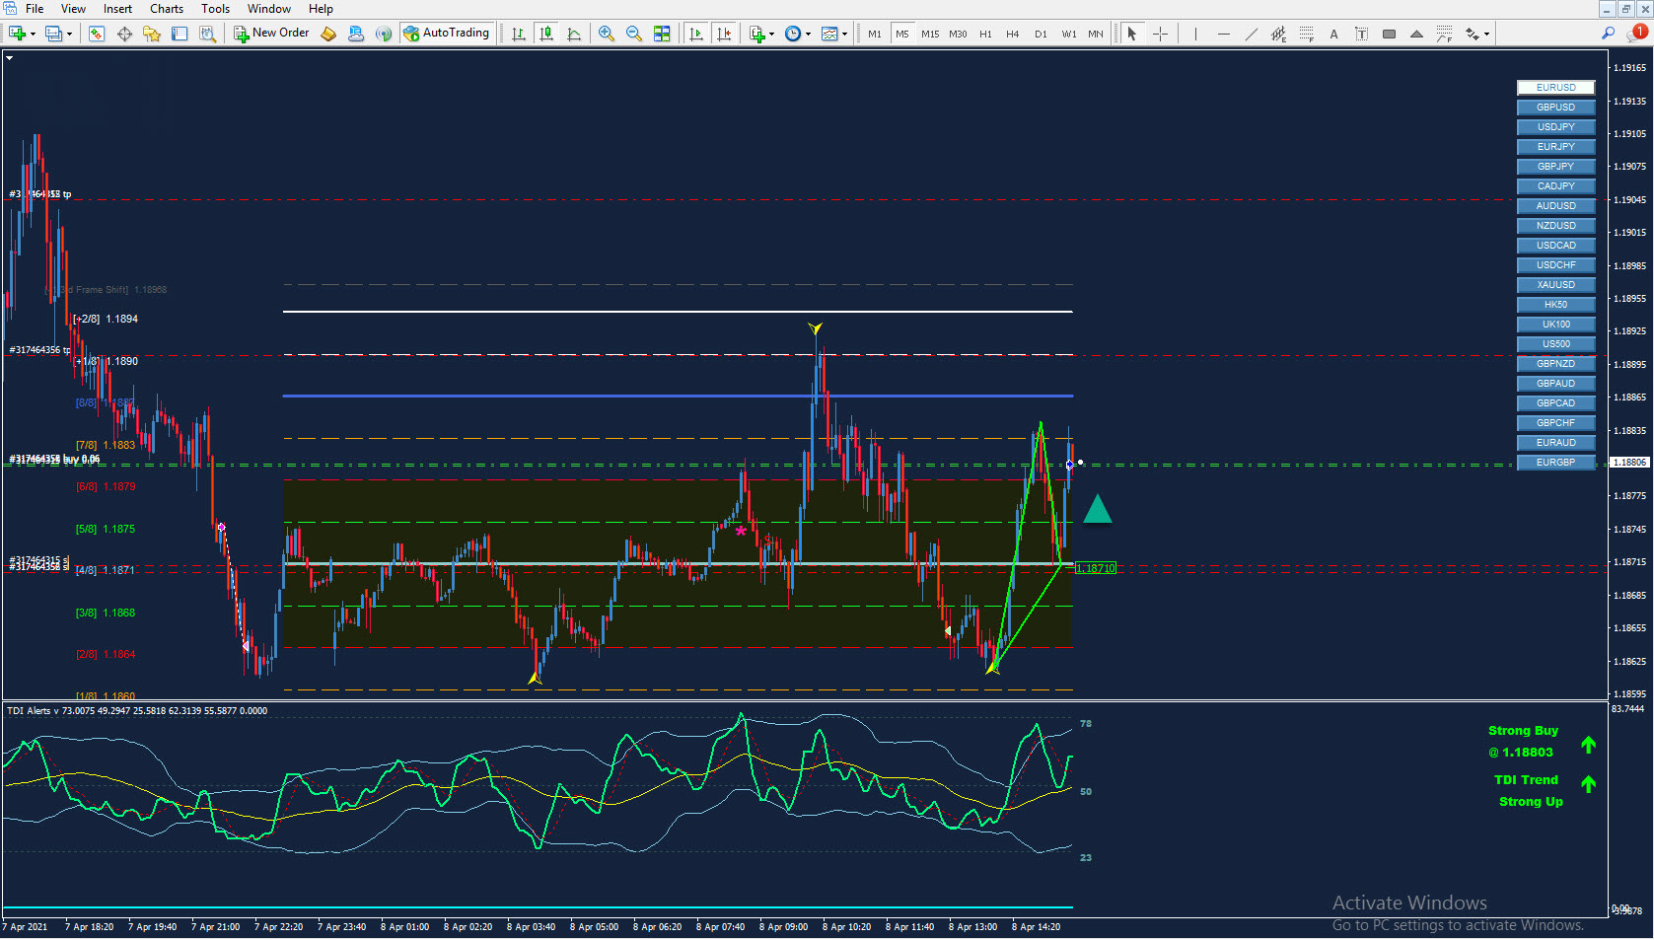This screenshot has height=940, width=1654.
Task: Select the crosshair cursor tool
Action: pyautogui.click(x=1160, y=34)
